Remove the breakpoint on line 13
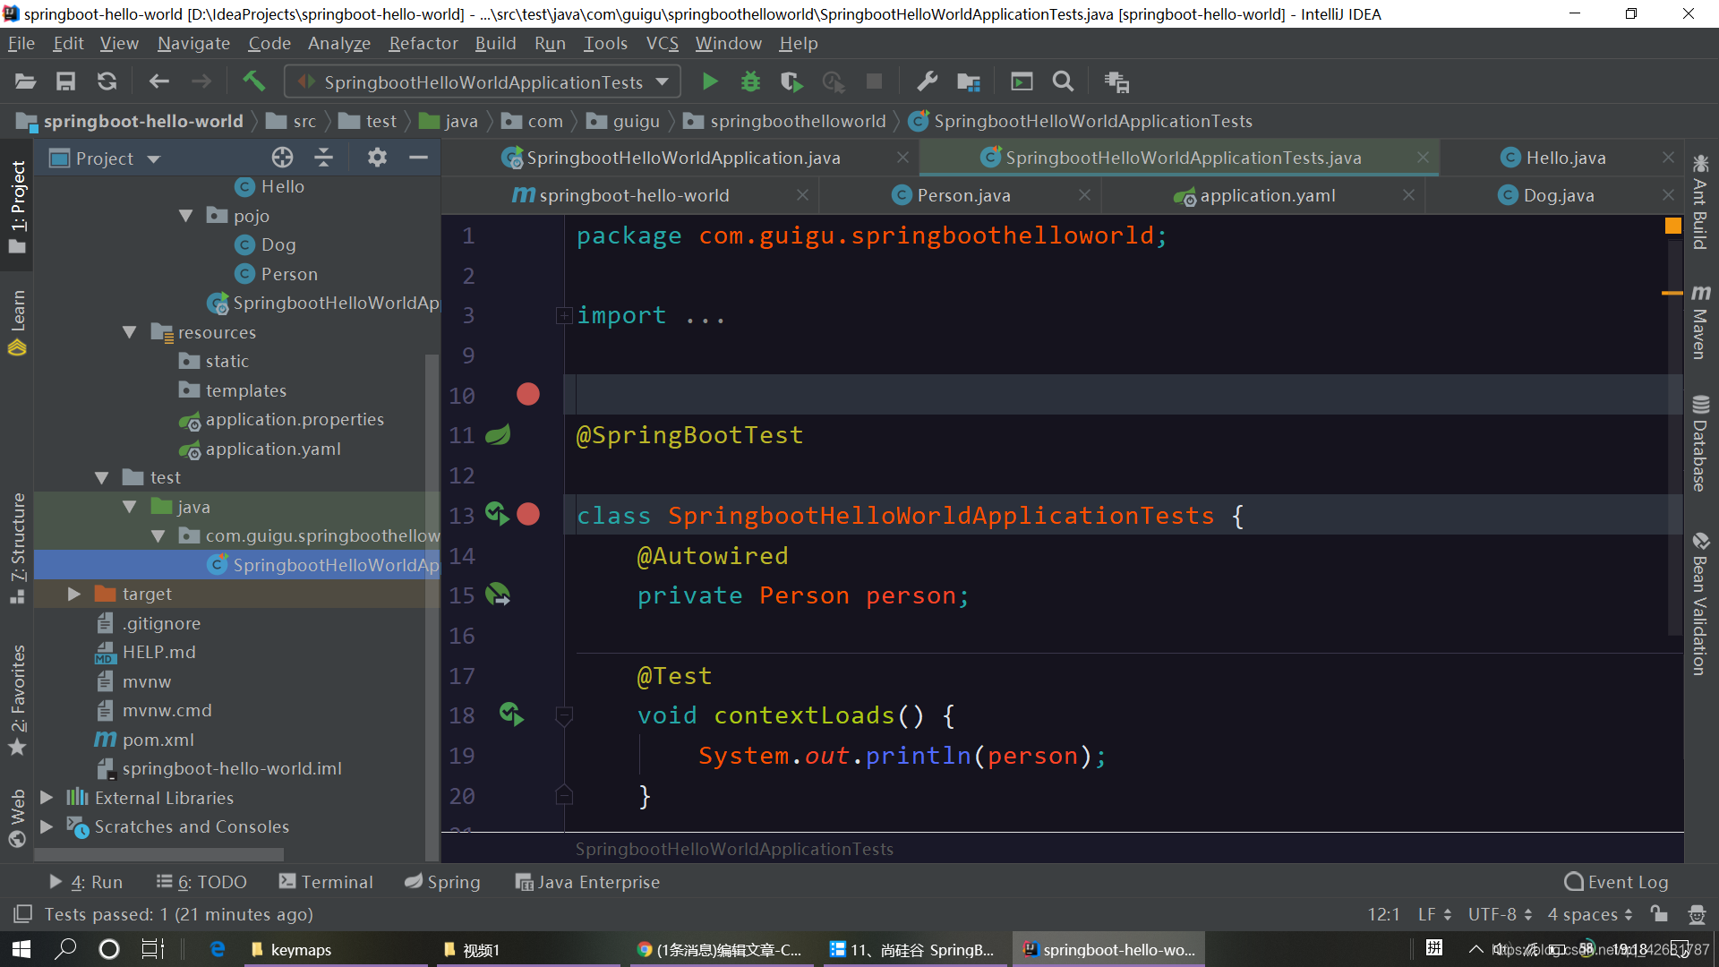Screen dimensions: 1719x967 [x=528, y=515]
